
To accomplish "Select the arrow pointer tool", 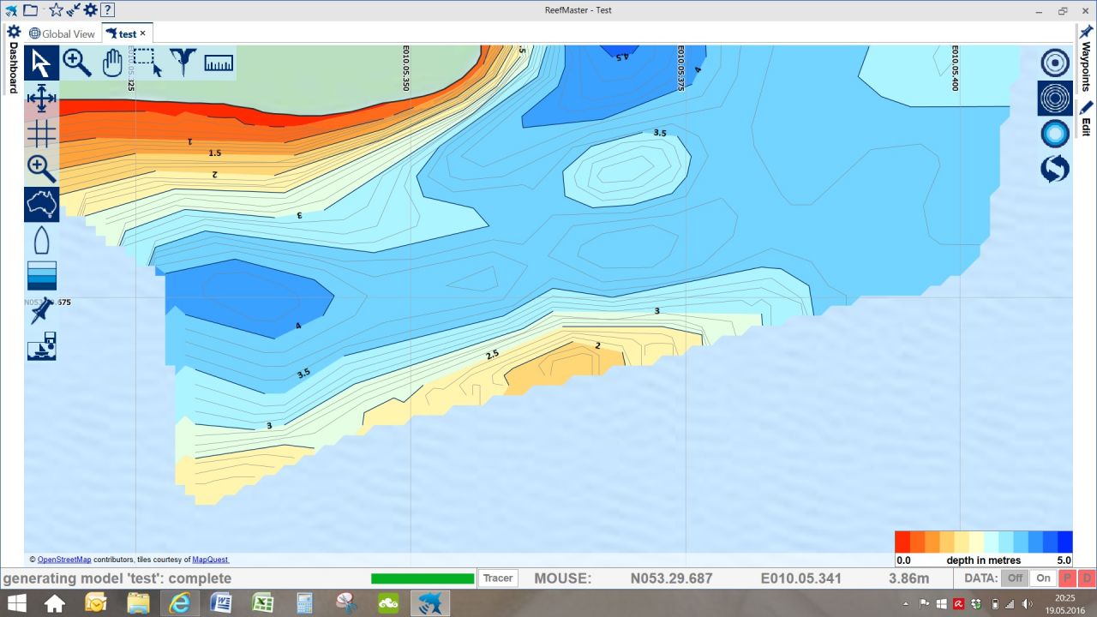I will 41,63.
